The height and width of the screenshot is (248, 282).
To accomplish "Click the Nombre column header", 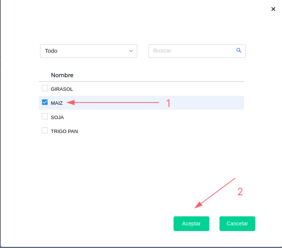I will click(62, 75).
